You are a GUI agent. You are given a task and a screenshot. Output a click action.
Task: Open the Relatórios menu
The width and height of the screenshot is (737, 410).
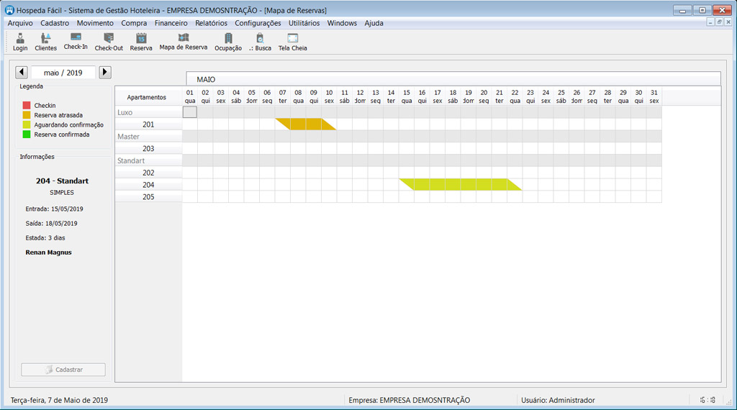[x=211, y=23]
